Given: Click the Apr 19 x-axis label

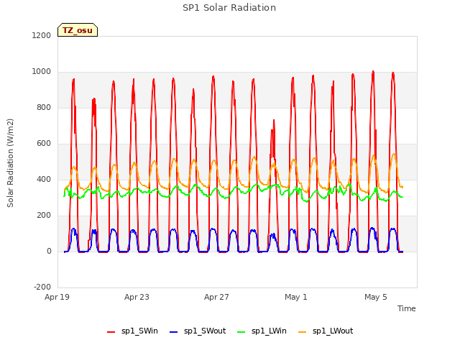Looking at the screenshot, I should pyautogui.click(x=57, y=297).
